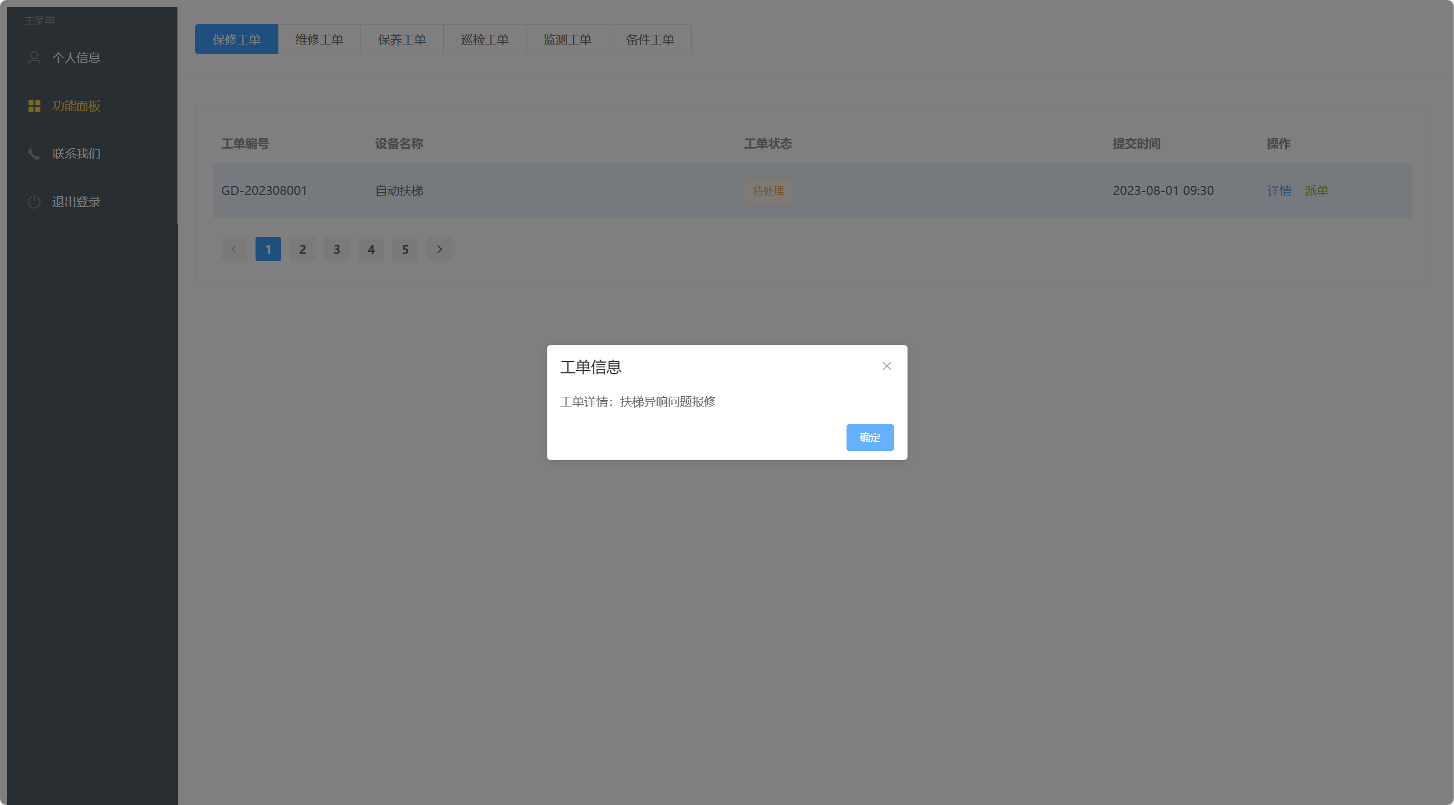
Task: Click the power icon beside 退出登录
Action: 34,201
